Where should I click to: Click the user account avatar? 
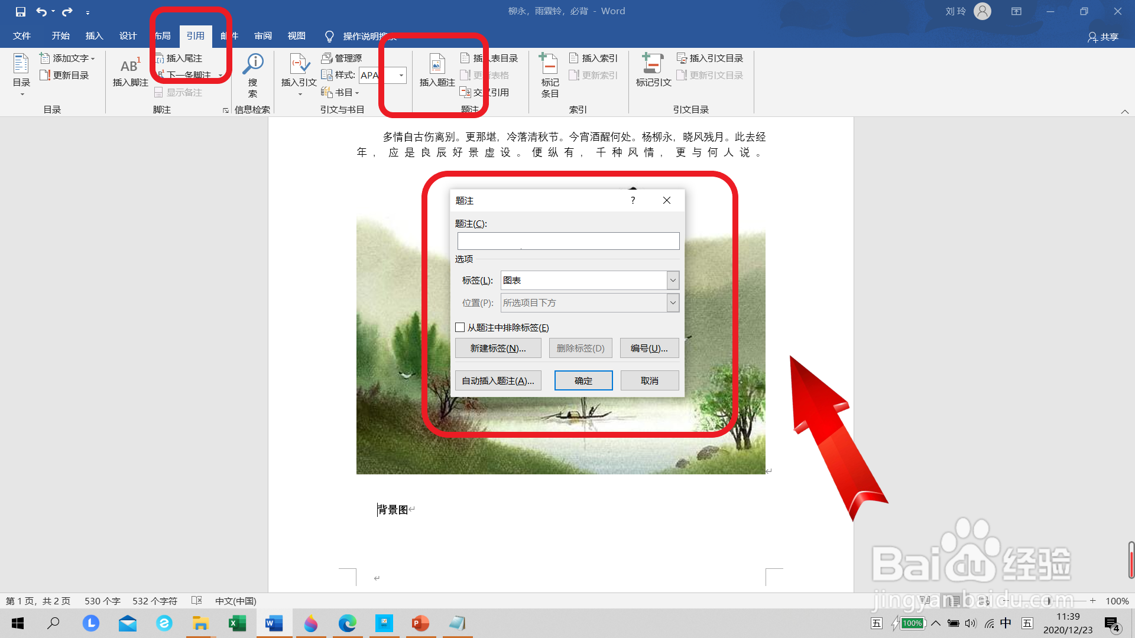coord(982,11)
